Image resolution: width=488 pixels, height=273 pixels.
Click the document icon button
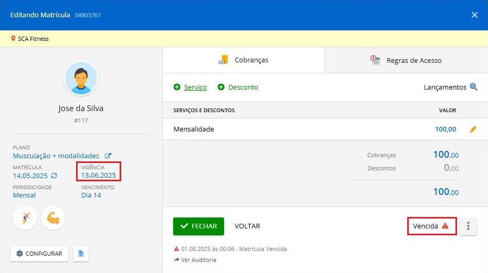click(x=81, y=254)
